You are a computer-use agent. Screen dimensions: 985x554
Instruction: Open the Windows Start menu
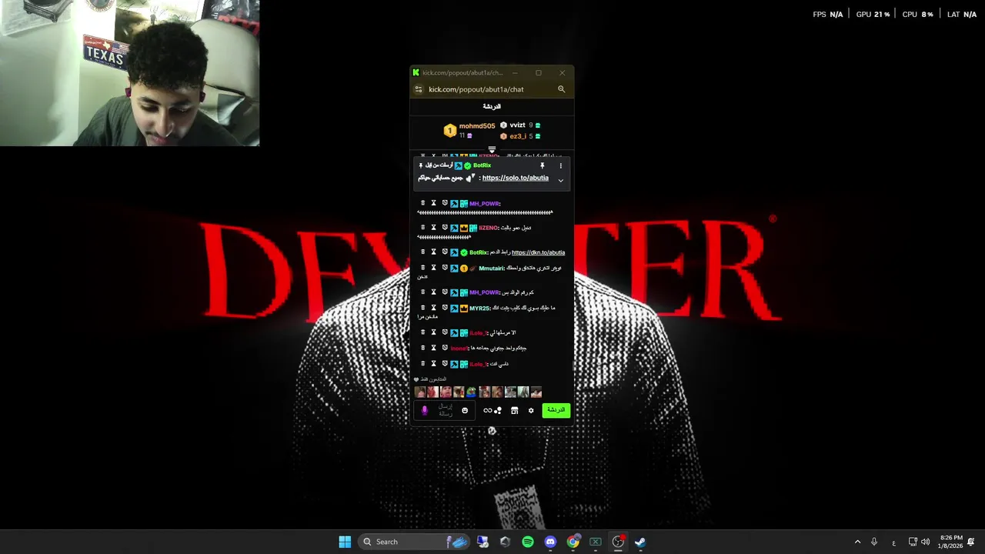[x=345, y=542]
